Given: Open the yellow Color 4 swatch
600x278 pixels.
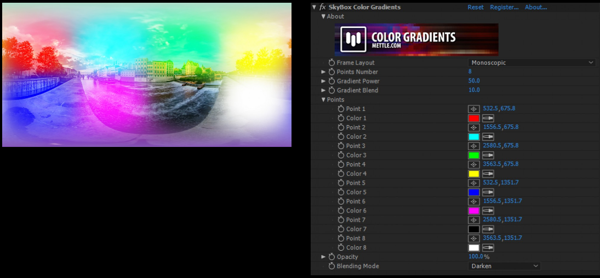Looking at the screenshot, I should click(474, 174).
